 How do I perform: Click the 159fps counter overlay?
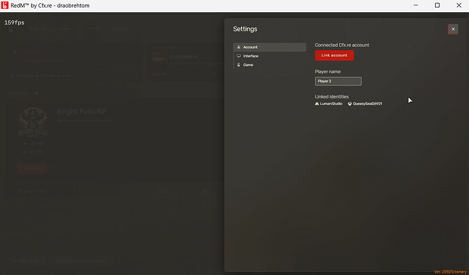[x=14, y=22]
